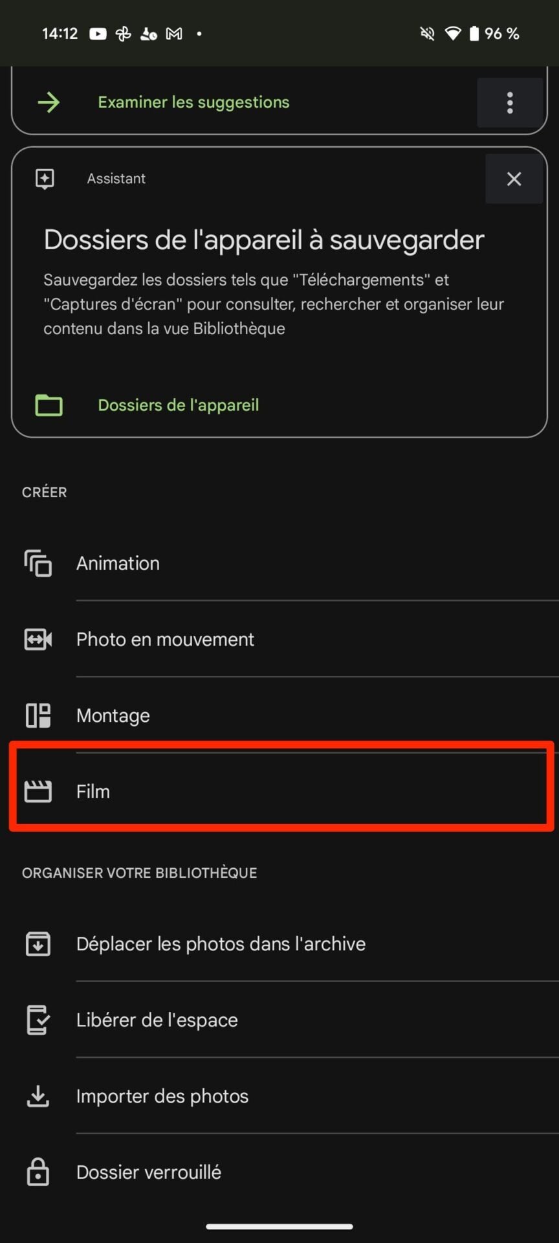Create a new Film
The height and width of the screenshot is (1243, 559).
[93, 791]
